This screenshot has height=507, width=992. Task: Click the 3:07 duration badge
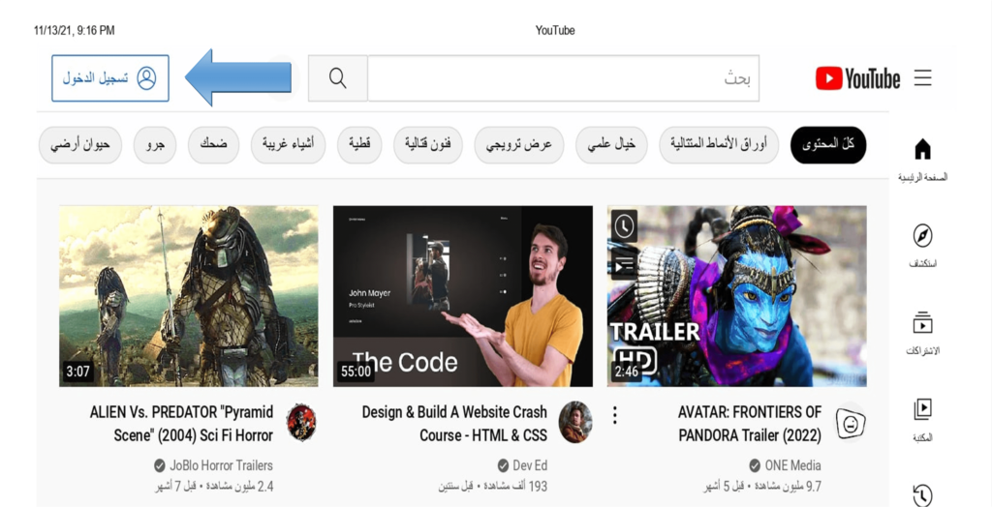click(x=77, y=372)
